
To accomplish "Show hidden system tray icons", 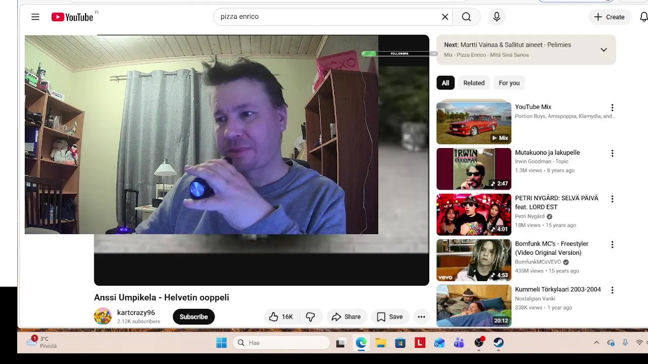I will coord(596,343).
